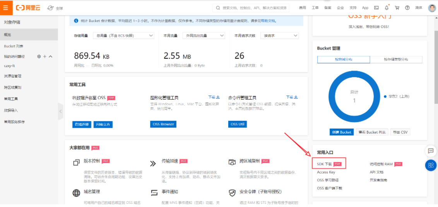Open the API 文档 link
The image size is (438, 207).
(x=376, y=172)
